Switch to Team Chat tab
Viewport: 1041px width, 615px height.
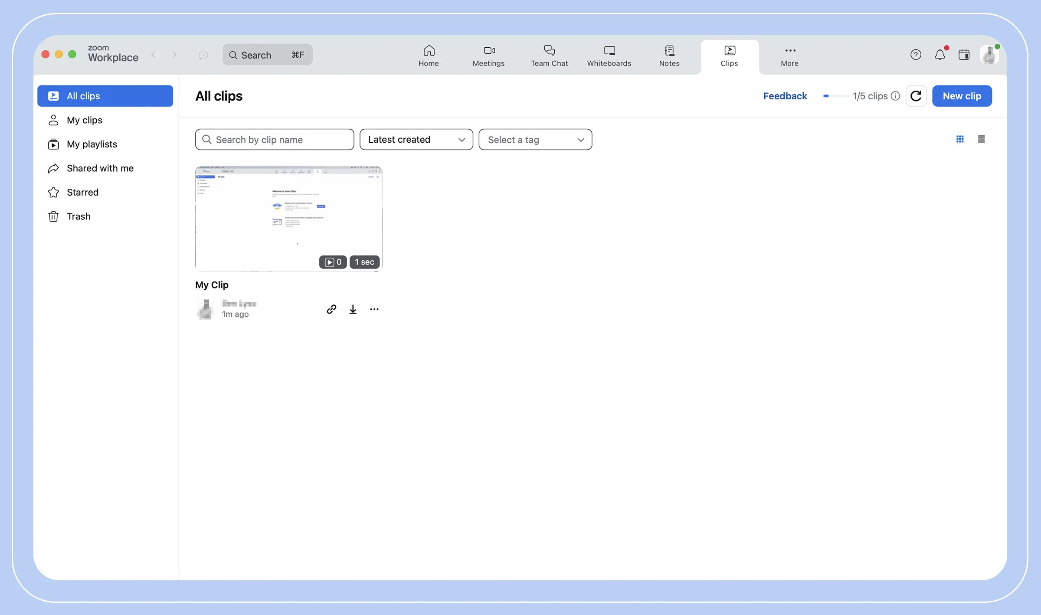pos(549,56)
